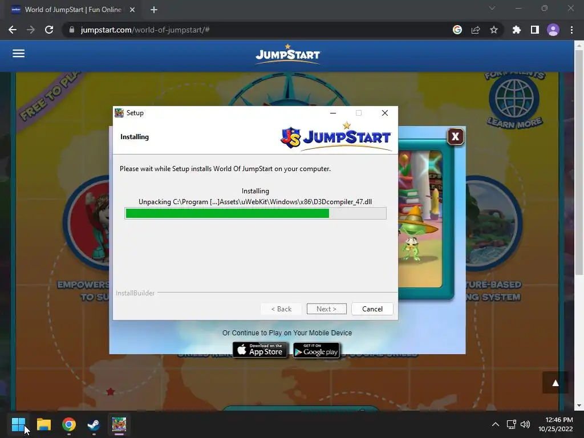This screenshot has width=584, height=438.
Task: Click "Or Continue to Play on Your Mobile Device"
Action: (287, 333)
